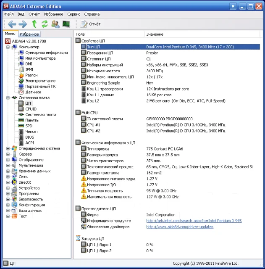Click the Forward arrow toolbar icon
This screenshot has height=269, width=265.
tap(23, 24)
